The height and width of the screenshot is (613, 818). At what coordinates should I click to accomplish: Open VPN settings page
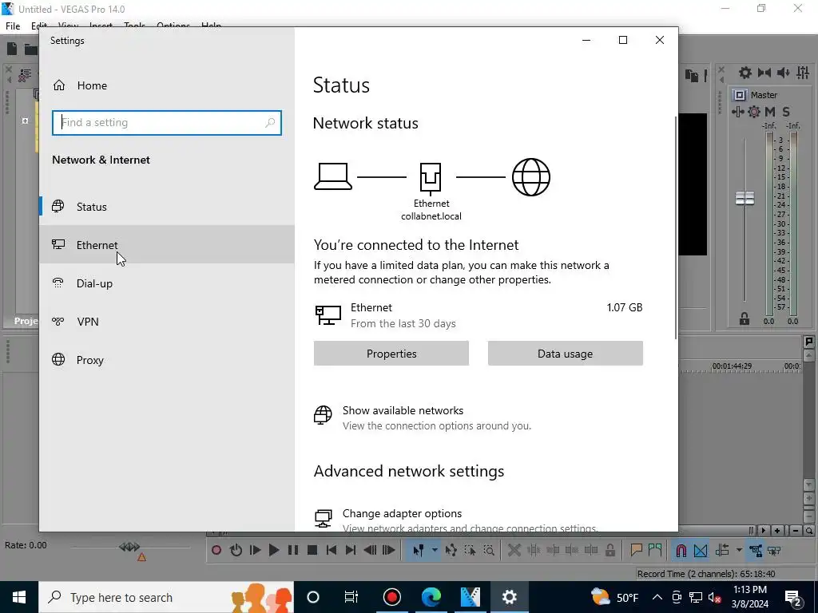(167, 322)
